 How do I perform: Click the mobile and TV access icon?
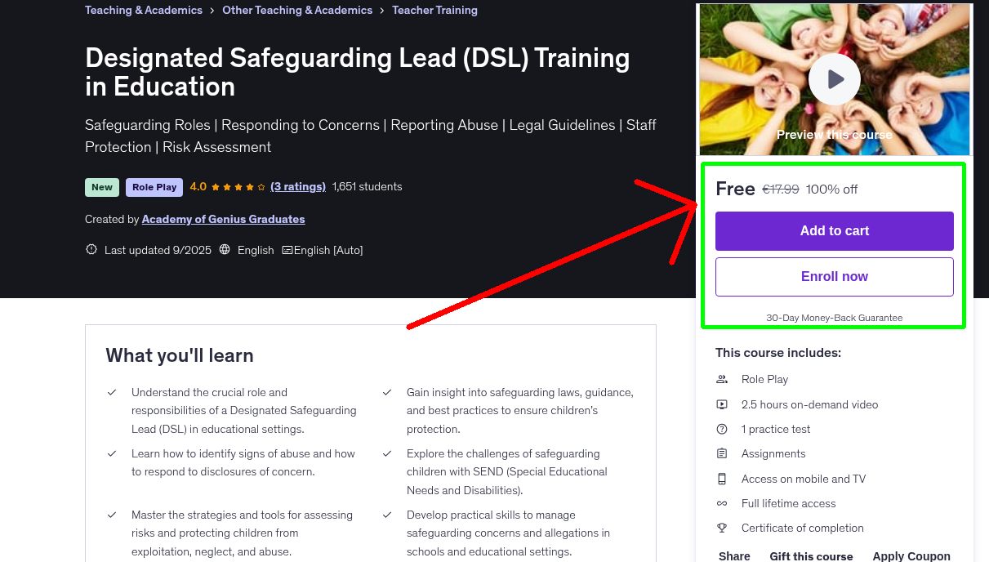(x=722, y=479)
